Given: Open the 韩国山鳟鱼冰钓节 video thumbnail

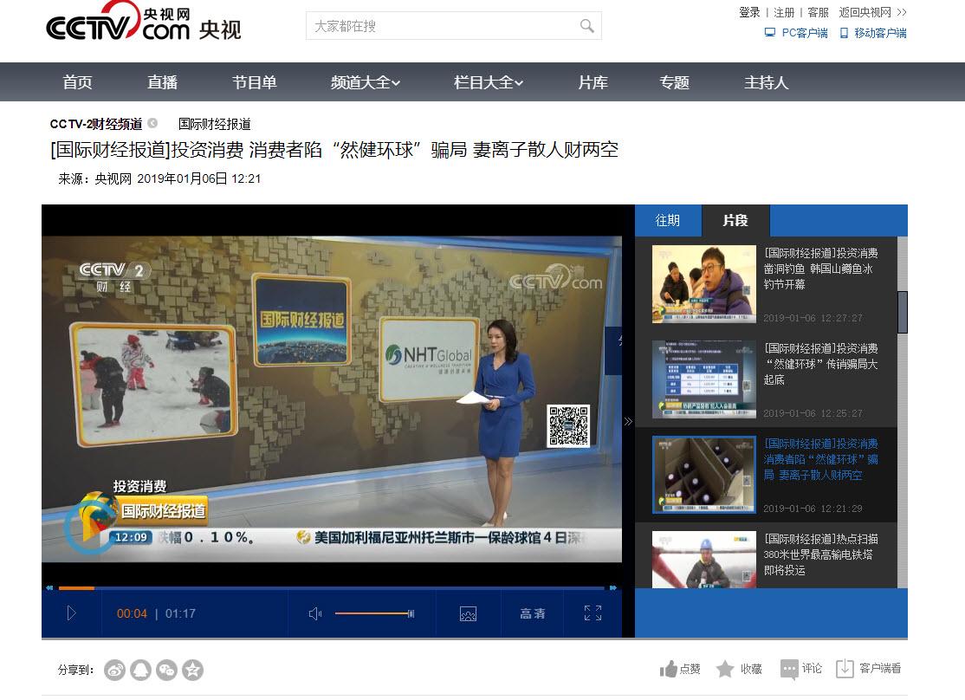Looking at the screenshot, I should (x=703, y=284).
